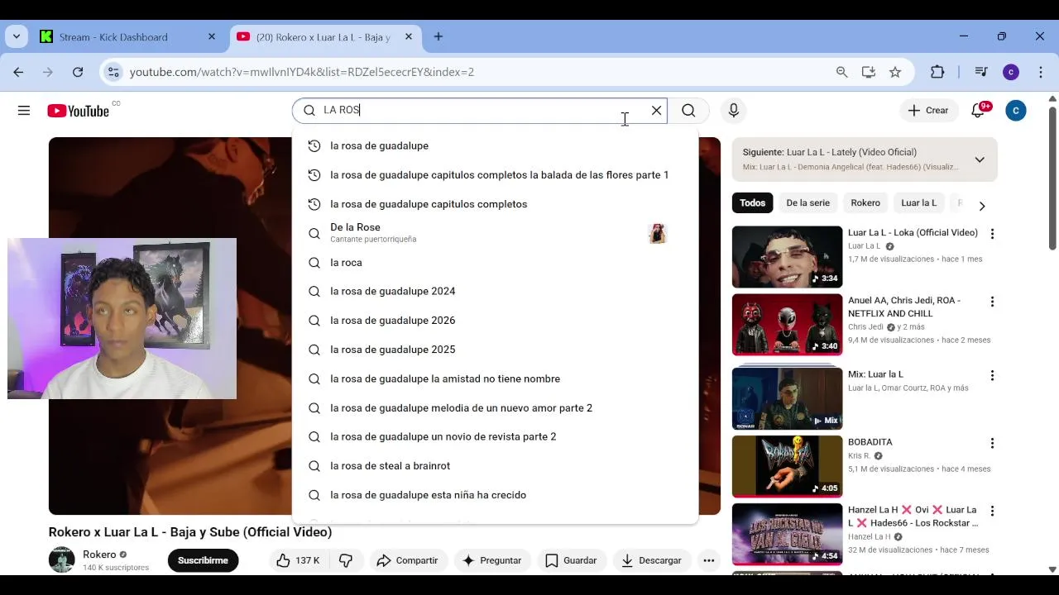Viewport: 1059px width, 595px height.
Task: Click the address bar URL
Action: (x=302, y=72)
